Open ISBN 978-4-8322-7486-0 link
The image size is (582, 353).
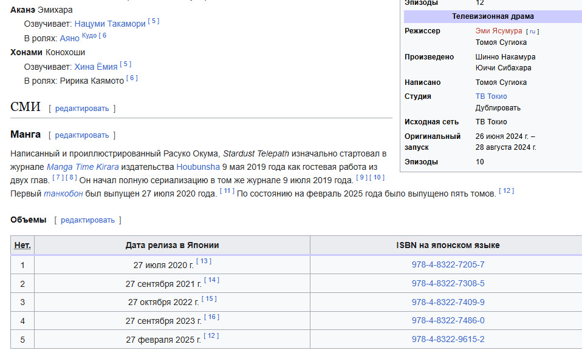(448, 320)
